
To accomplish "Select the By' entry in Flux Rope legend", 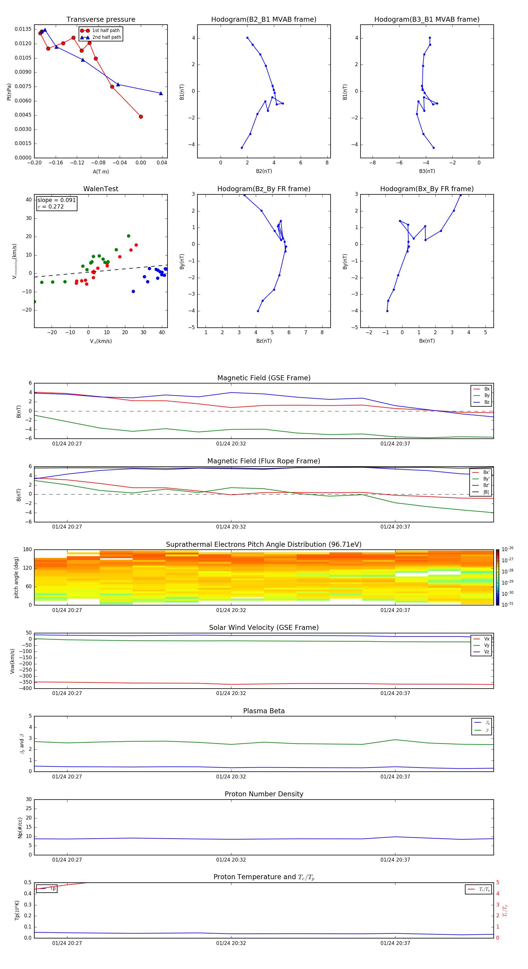I will coord(481,479).
